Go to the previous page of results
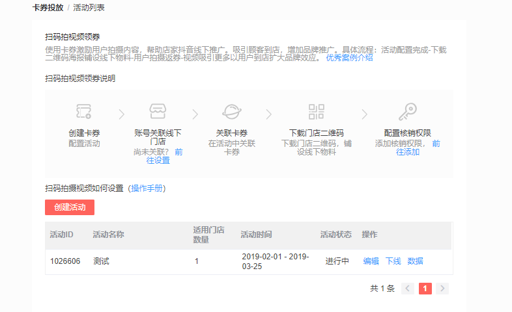The width and height of the screenshot is (512, 312). [x=408, y=289]
